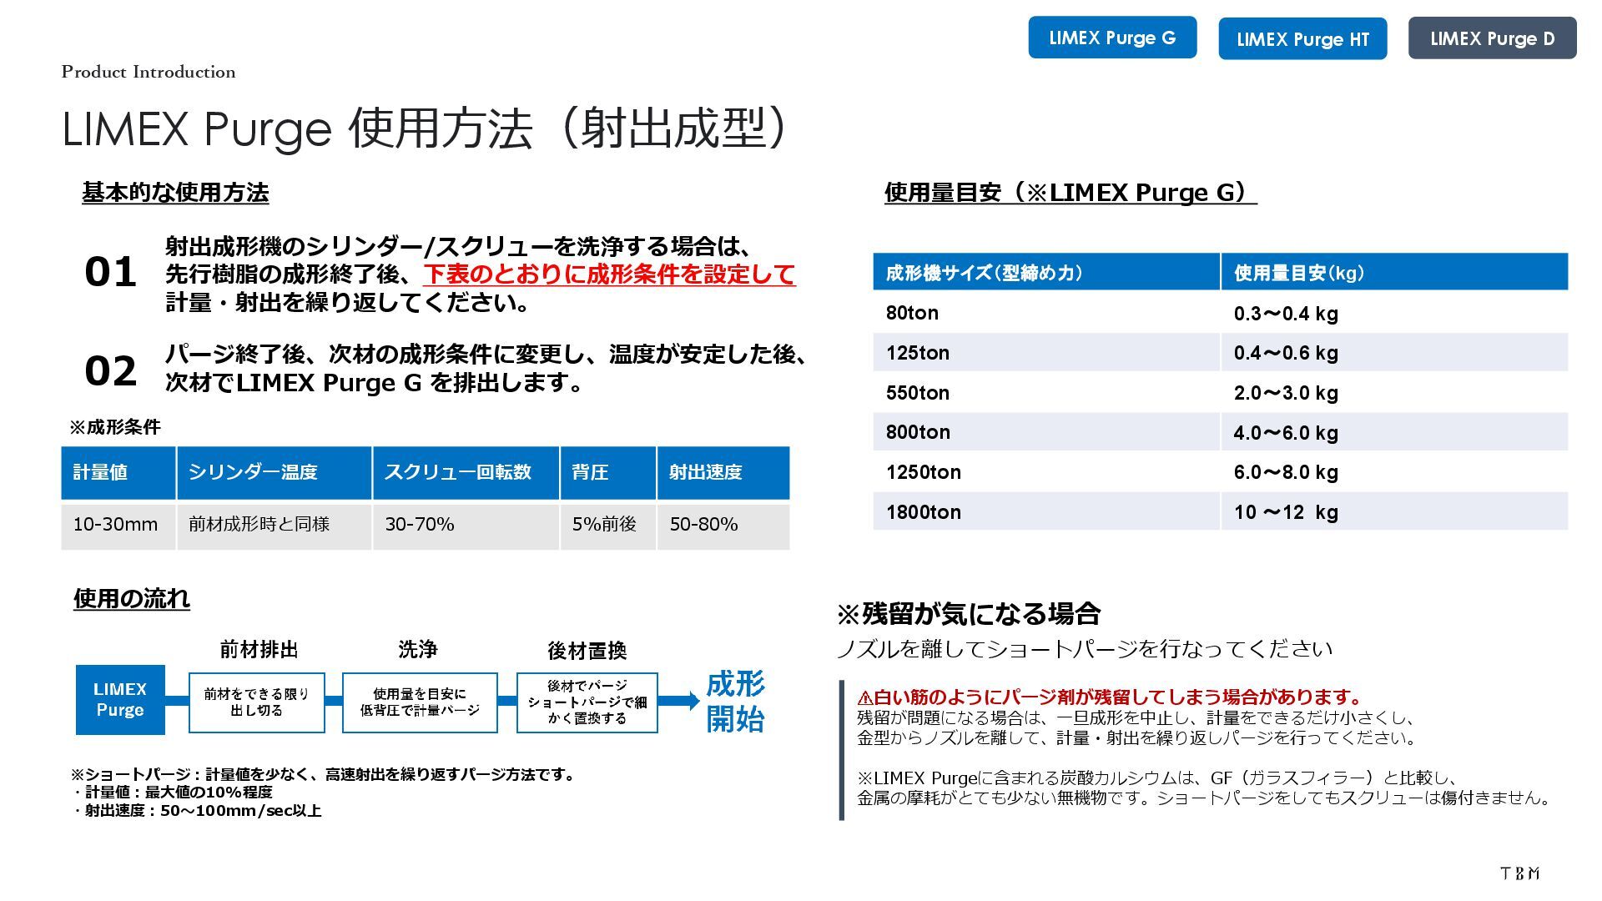The width and height of the screenshot is (1602, 901).
Task: Click the 1250ton row label
Action: 924,472
